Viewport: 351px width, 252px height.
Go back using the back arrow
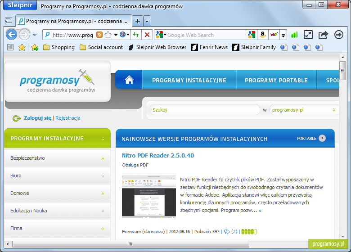pos(11,35)
